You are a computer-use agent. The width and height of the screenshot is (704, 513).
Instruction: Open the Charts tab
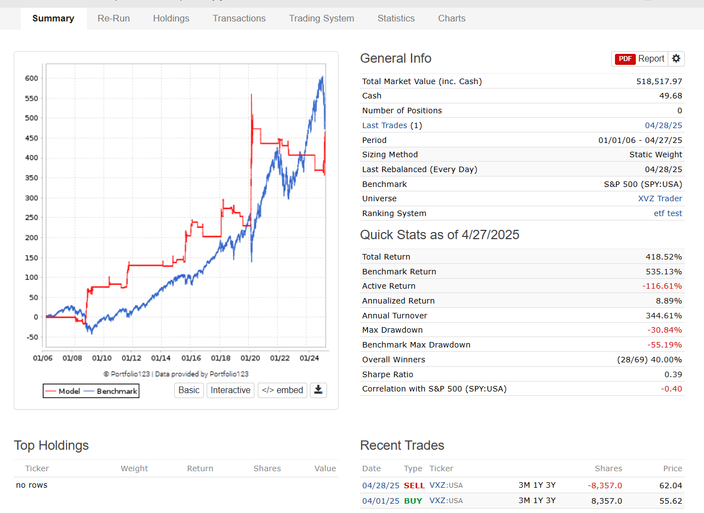[x=452, y=18]
